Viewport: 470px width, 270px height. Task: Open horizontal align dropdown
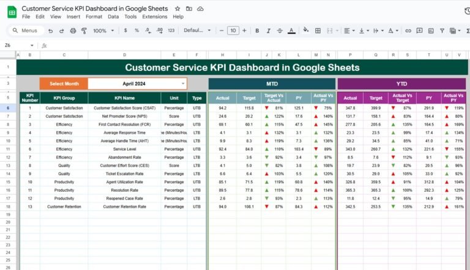pos(349,31)
